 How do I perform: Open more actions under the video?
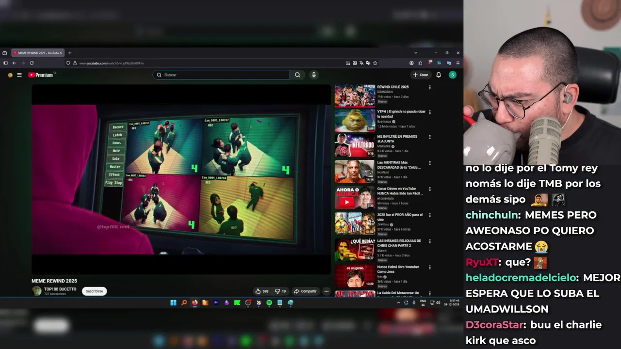click(327, 291)
